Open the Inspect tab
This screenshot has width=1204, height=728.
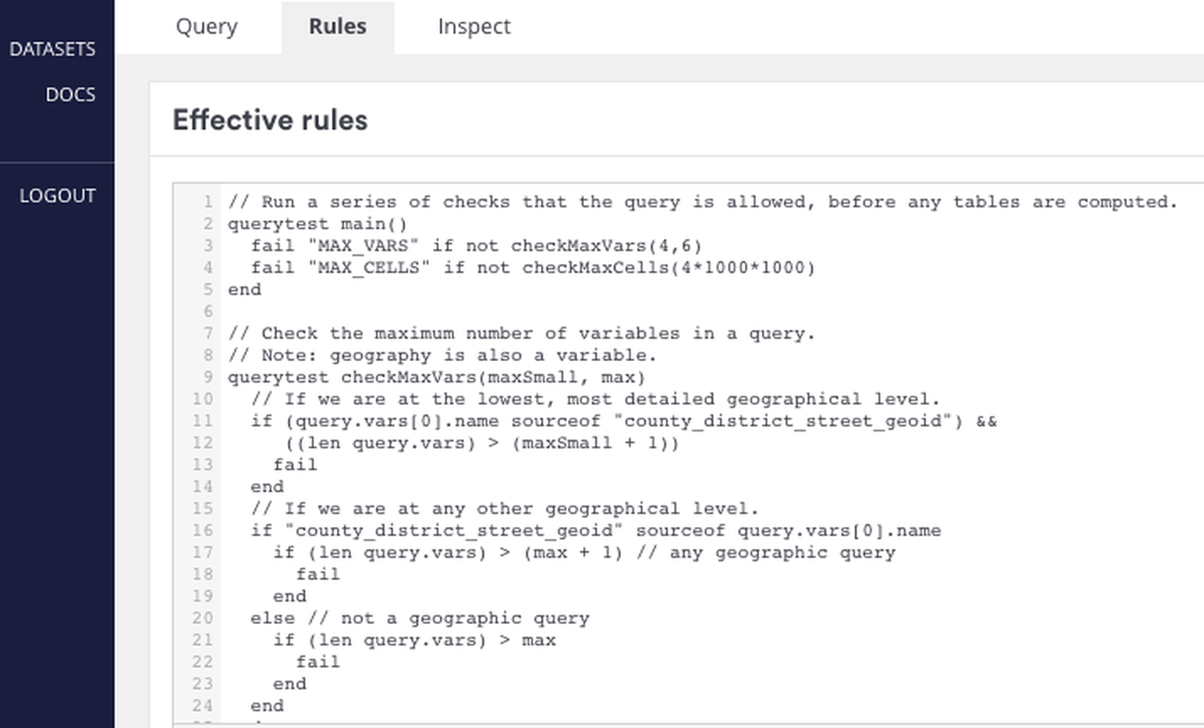point(474,27)
